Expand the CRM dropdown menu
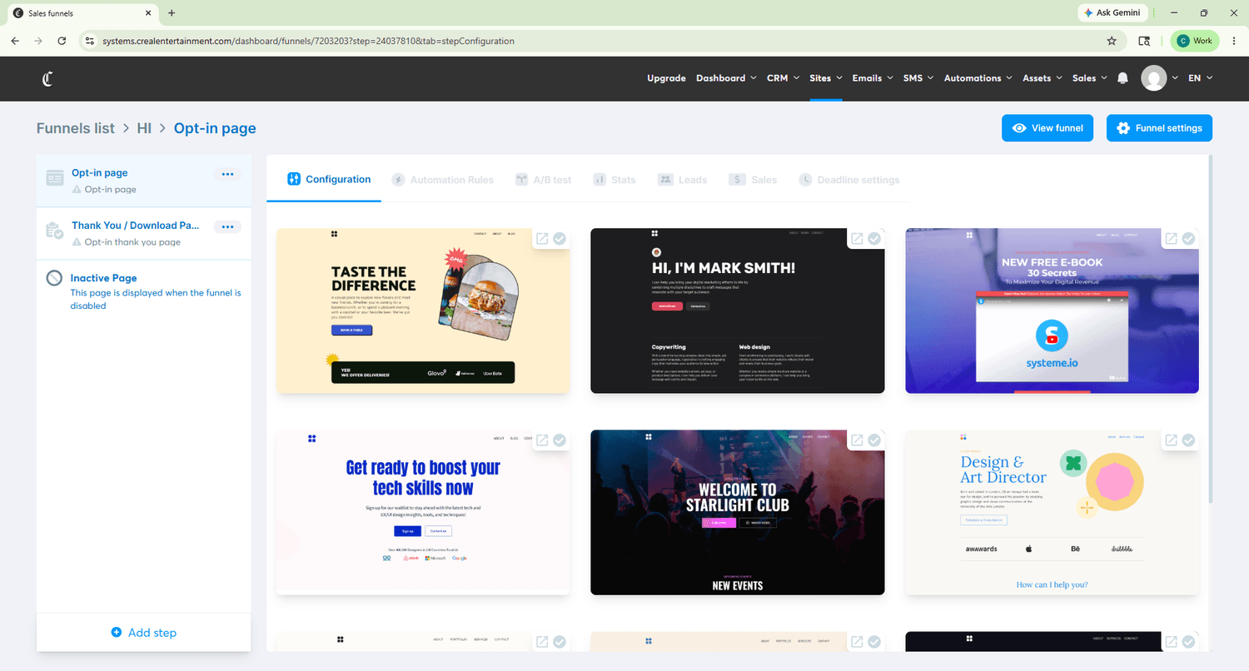The image size is (1249, 671). pyautogui.click(x=783, y=78)
